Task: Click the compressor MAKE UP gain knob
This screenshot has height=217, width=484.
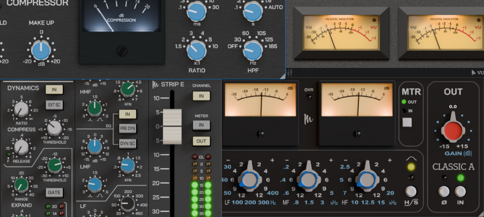Action: click(x=41, y=49)
